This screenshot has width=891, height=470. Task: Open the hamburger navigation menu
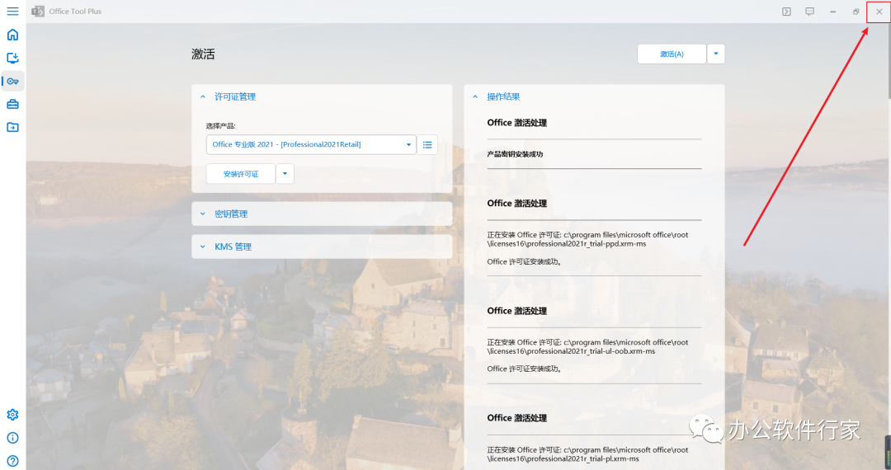(12, 12)
